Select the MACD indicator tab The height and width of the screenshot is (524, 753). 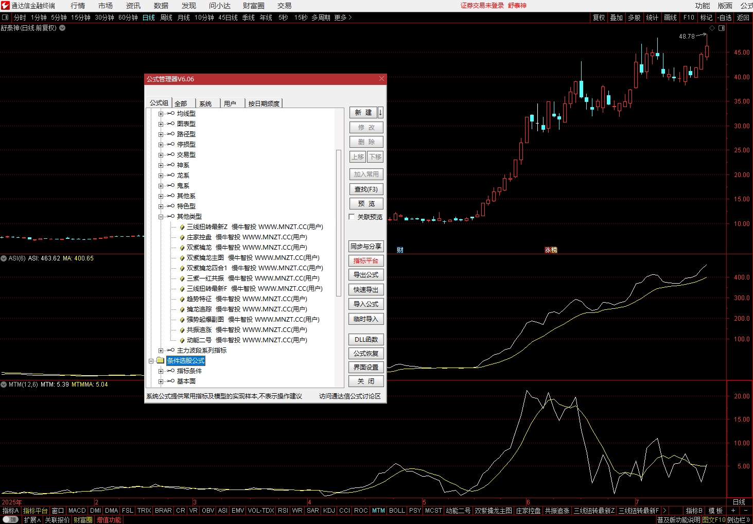tap(77, 511)
